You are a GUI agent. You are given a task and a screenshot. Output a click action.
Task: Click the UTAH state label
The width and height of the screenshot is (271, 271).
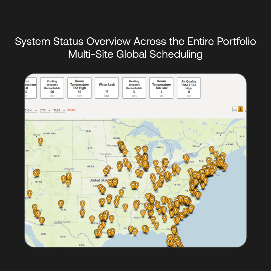click(39, 182)
